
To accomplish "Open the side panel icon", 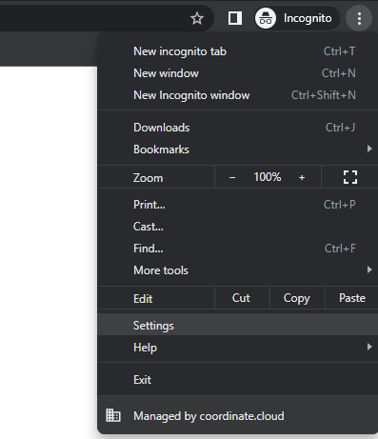I will pos(235,18).
